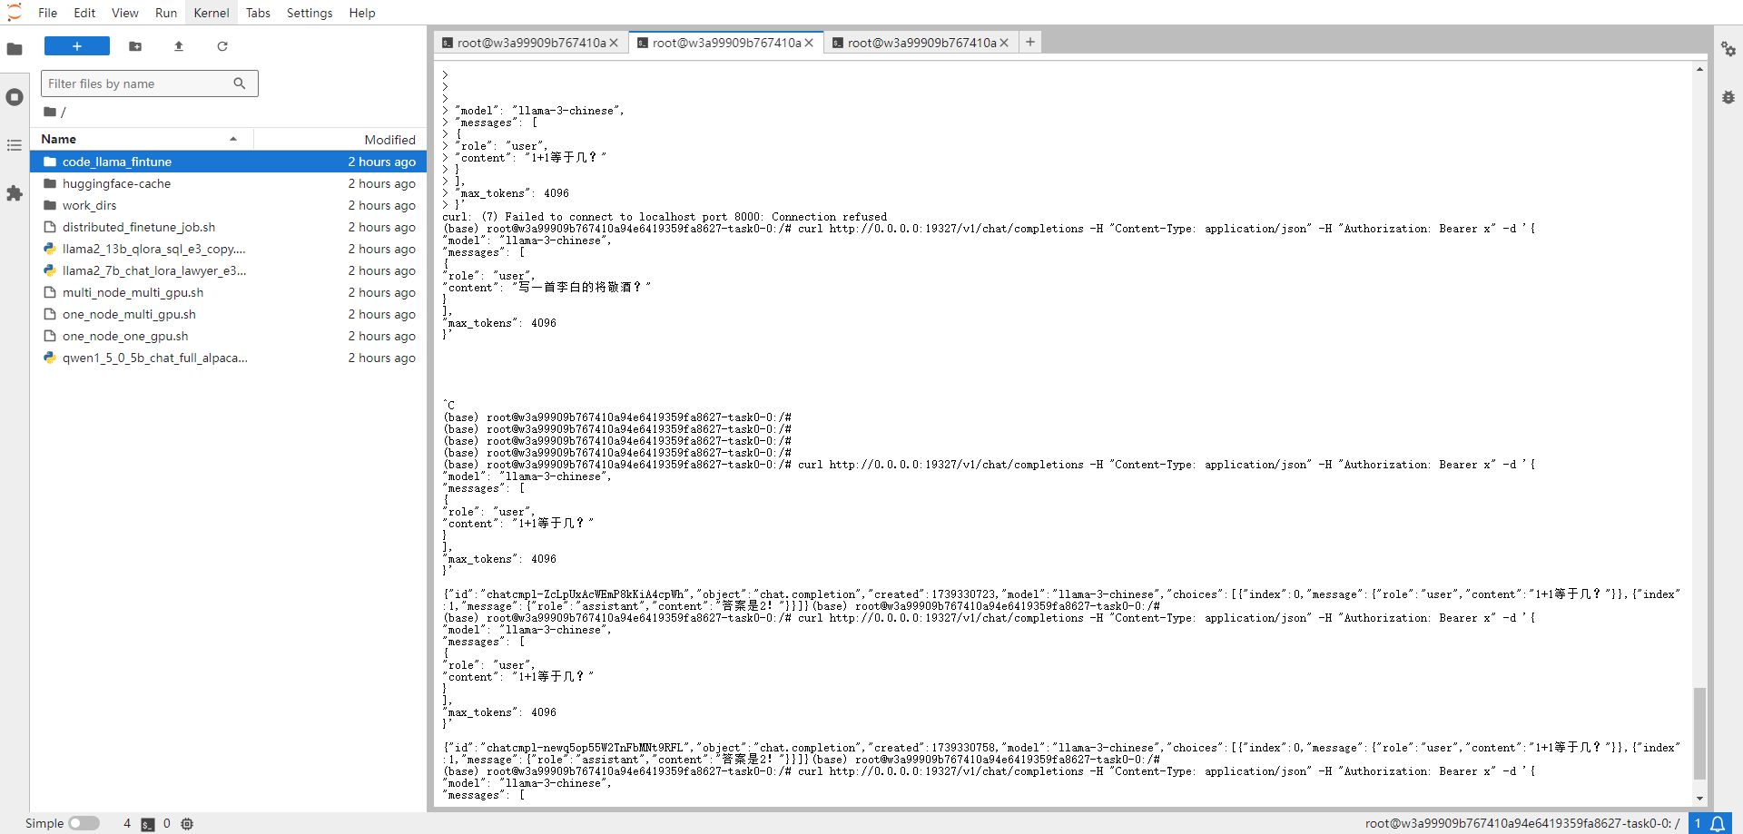Select the huggingface-cache folder
Screen dimensions: 1743x834
[116, 183]
